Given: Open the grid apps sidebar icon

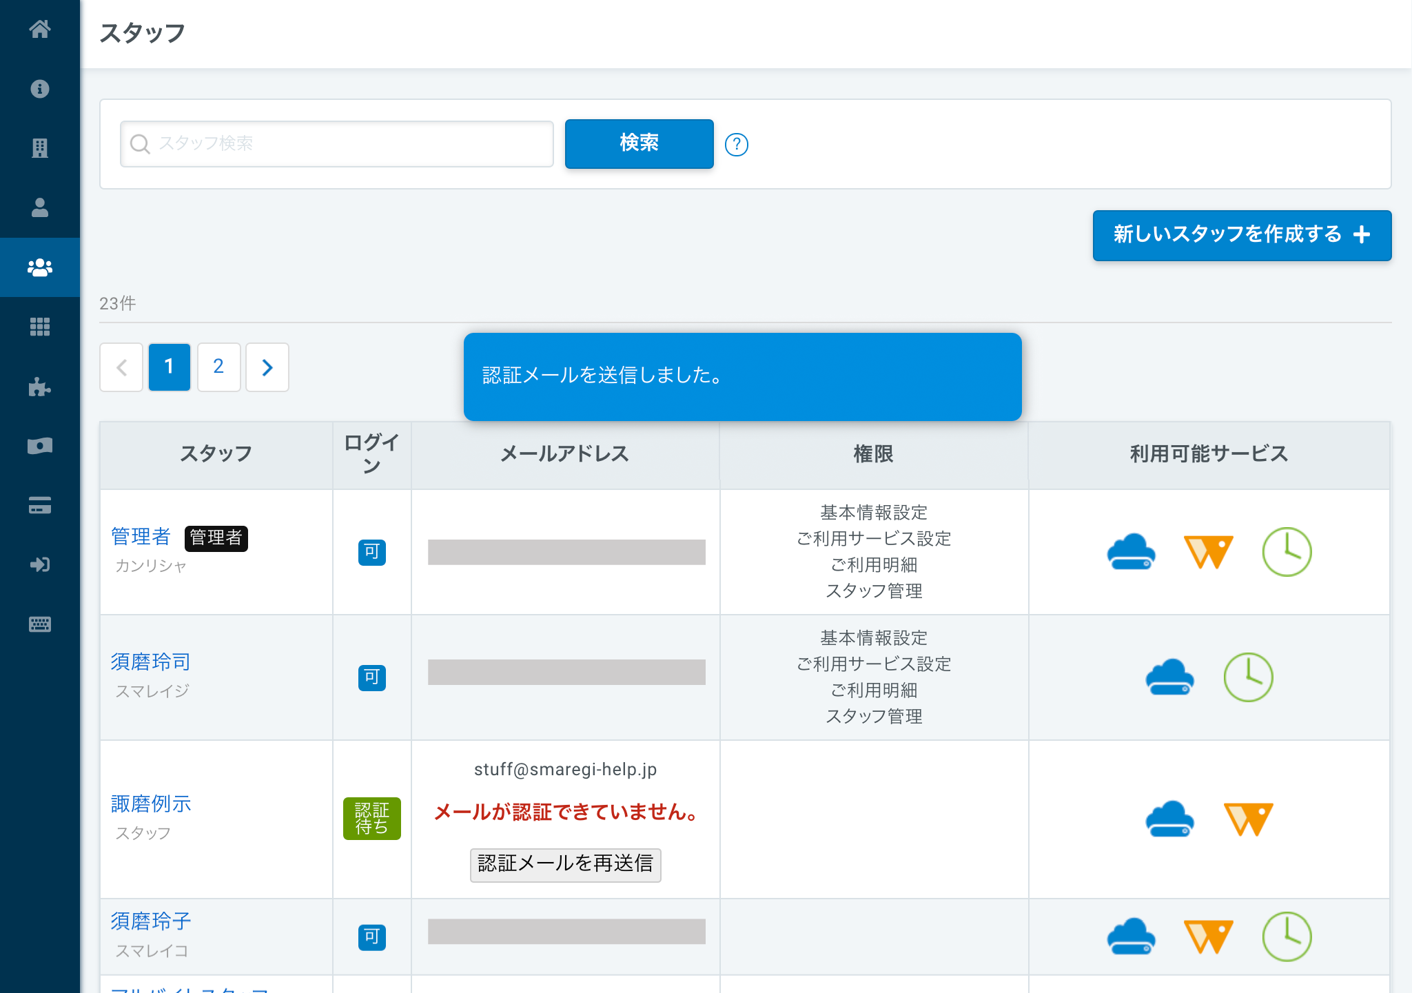Looking at the screenshot, I should coord(40,327).
